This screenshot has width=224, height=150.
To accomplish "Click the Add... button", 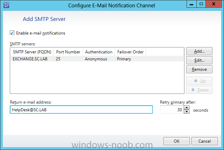I will pyautogui.click(x=199, y=51).
